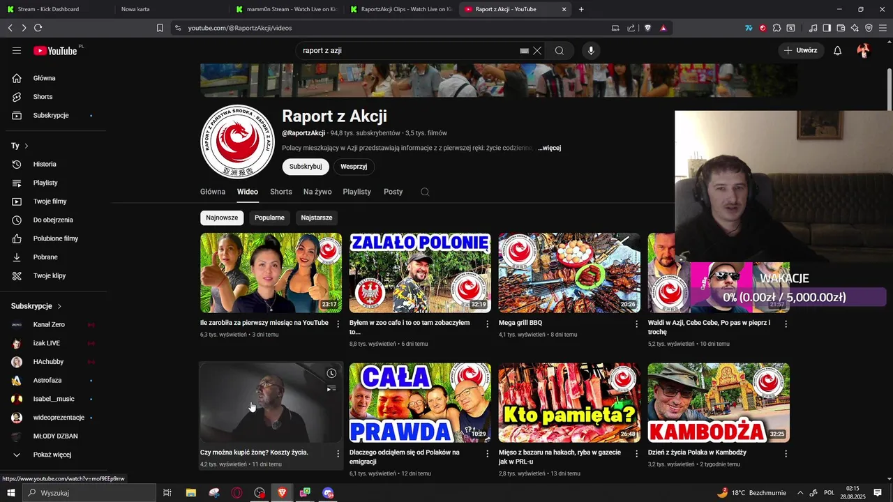The width and height of the screenshot is (893, 502).
Task: Switch to the Playlisty channel tab
Action: coord(357,192)
